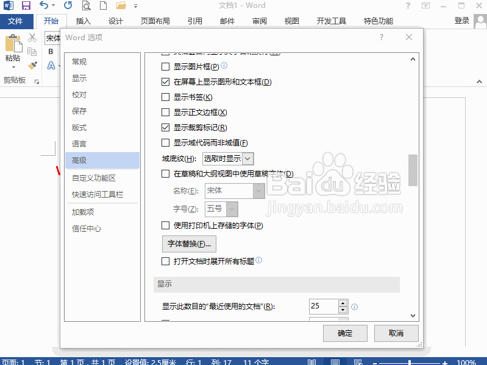Image resolution: width=487 pixels, height=365 pixels.
Task: Switch to the 插入 ribbon tab
Action: [84, 21]
